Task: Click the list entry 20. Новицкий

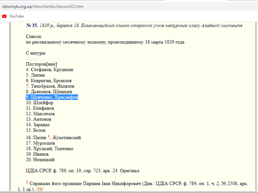Action: click(x=40, y=160)
